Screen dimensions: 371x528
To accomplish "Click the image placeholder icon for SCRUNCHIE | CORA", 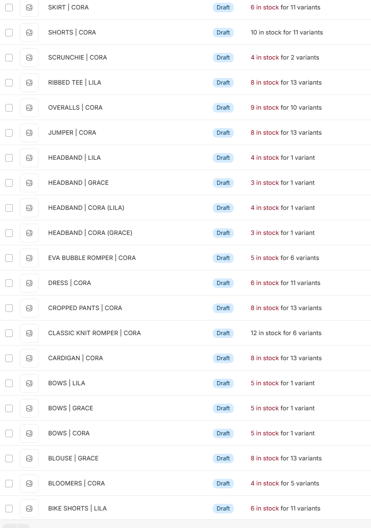I will pos(29,58).
